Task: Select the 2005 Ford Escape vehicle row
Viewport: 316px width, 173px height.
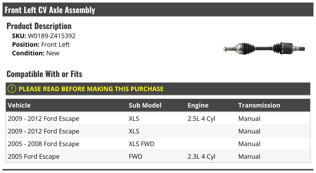Action: 34,156
